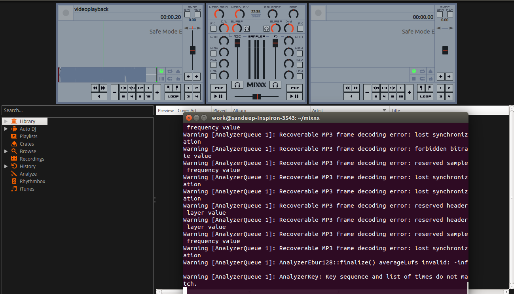Click fast forward button on left deck
This screenshot has height=294, width=514.
tap(103, 88)
